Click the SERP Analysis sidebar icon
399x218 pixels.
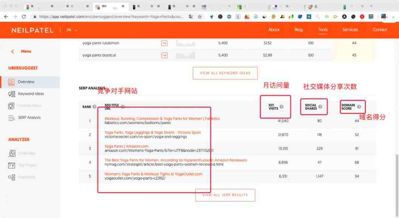coord(11,118)
